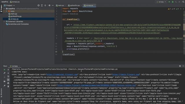This screenshot has height=104, width=185.
Task: Select main.py in the project tree
Action: tap(14, 14)
